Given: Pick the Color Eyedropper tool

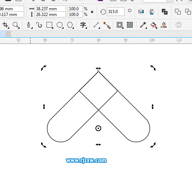Looking at the screenshot, I should (143, 25).
